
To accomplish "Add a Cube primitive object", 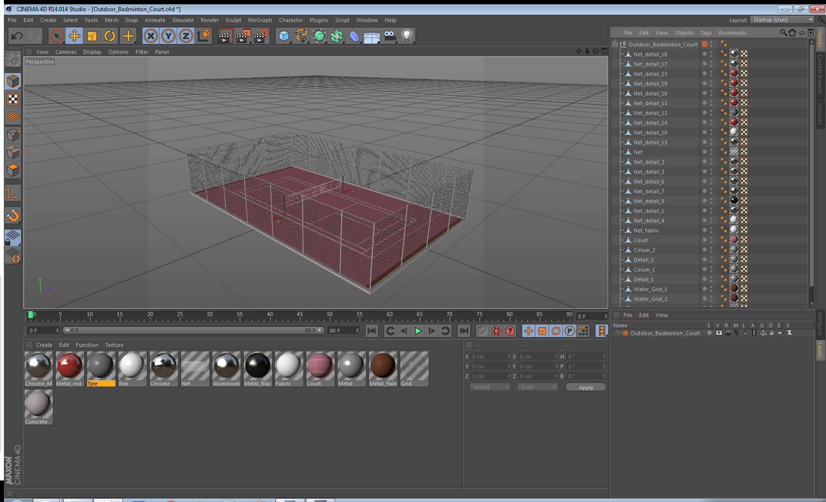I will (x=284, y=36).
